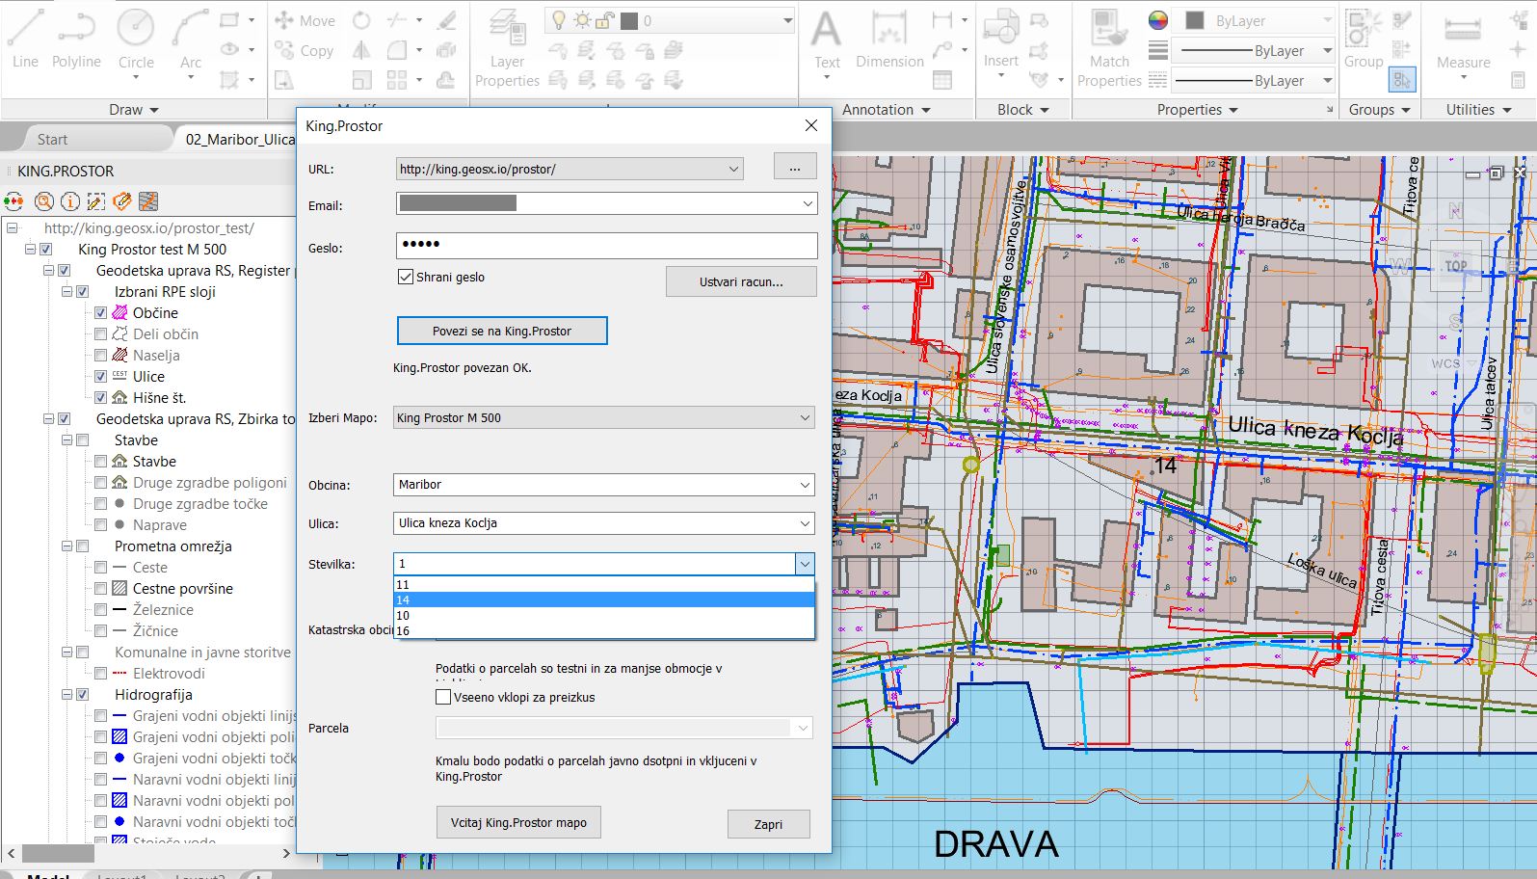Click the URL browse ... button
The height and width of the screenshot is (879, 1537).
795,168
